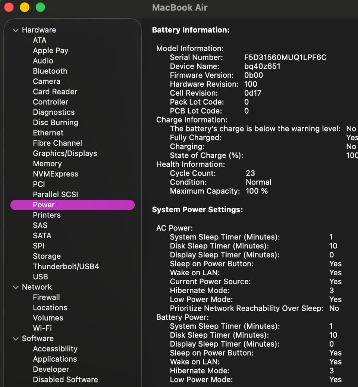Select Apple Pay in the sidebar
358x387 pixels.
coord(51,50)
